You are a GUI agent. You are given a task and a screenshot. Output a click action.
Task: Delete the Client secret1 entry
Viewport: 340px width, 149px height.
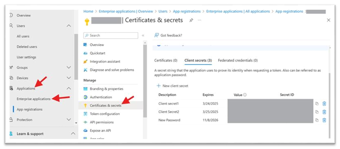324,104
